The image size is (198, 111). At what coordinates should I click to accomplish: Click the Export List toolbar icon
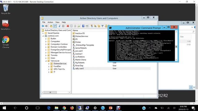[79, 26]
